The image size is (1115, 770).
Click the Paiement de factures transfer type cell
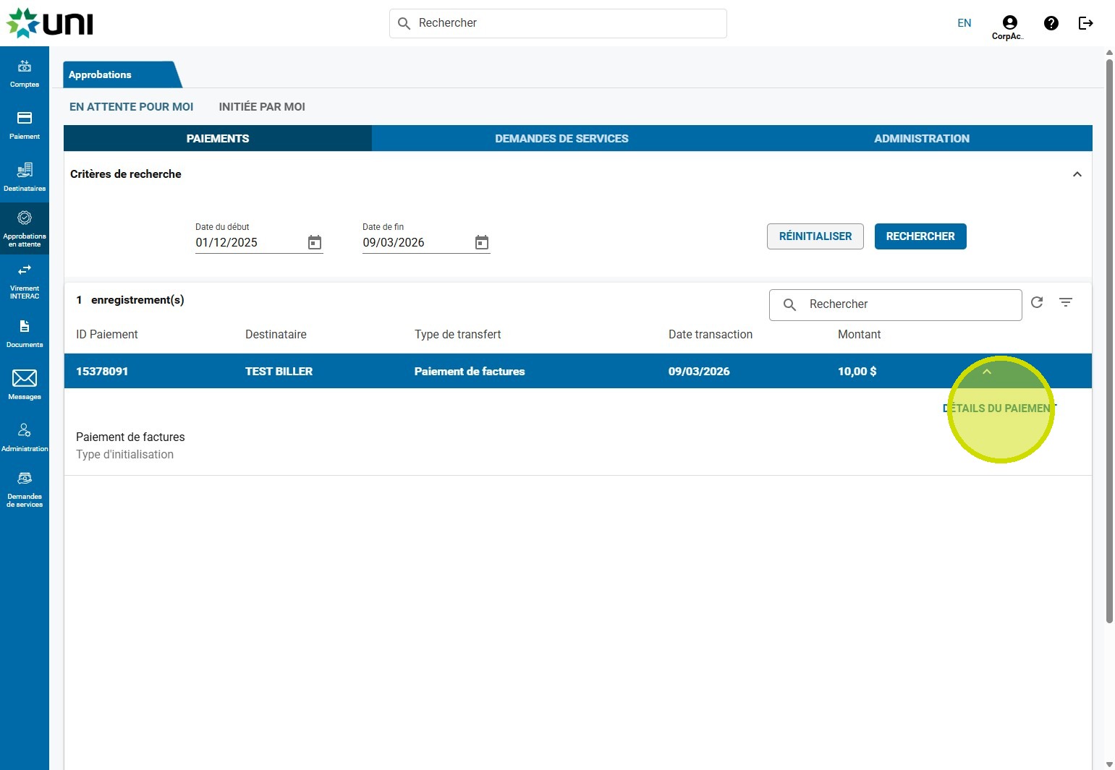pyautogui.click(x=470, y=372)
